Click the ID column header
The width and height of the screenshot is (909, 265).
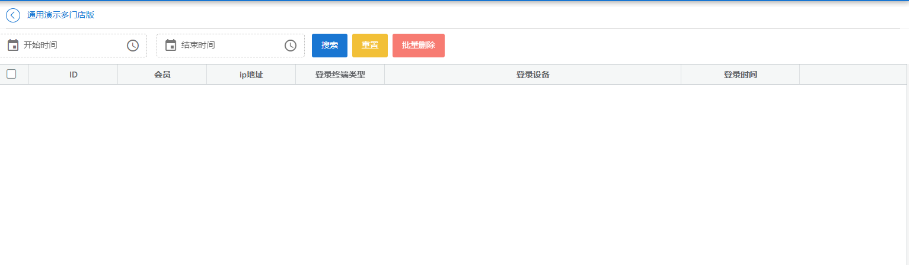[x=74, y=75]
